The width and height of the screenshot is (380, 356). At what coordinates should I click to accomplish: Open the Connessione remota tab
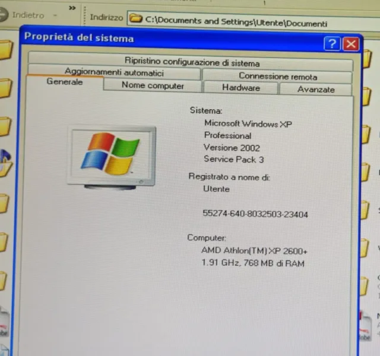pos(277,76)
